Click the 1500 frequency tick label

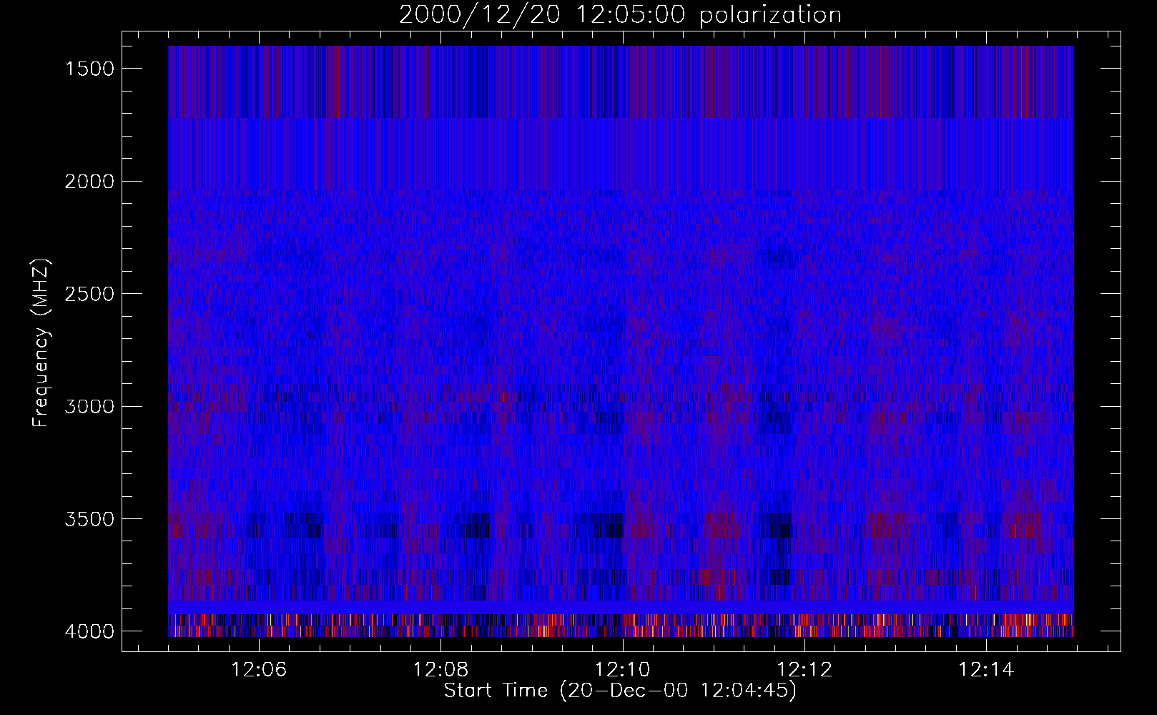tap(89, 69)
